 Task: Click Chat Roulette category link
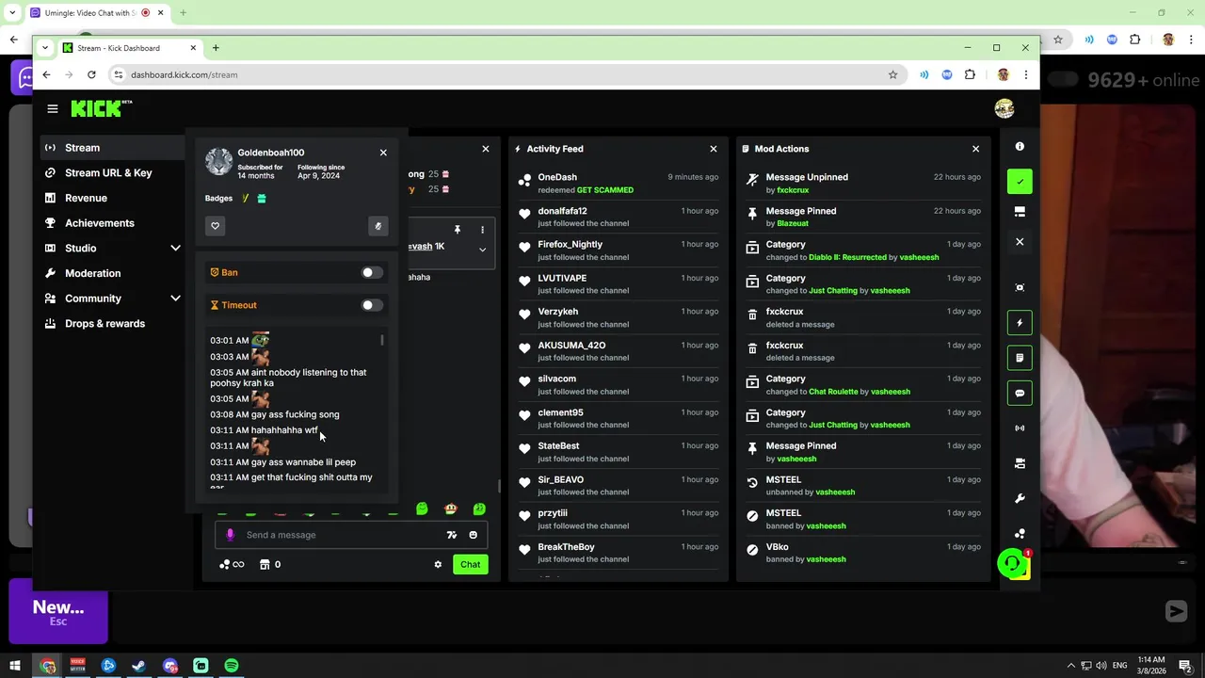(x=833, y=392)
